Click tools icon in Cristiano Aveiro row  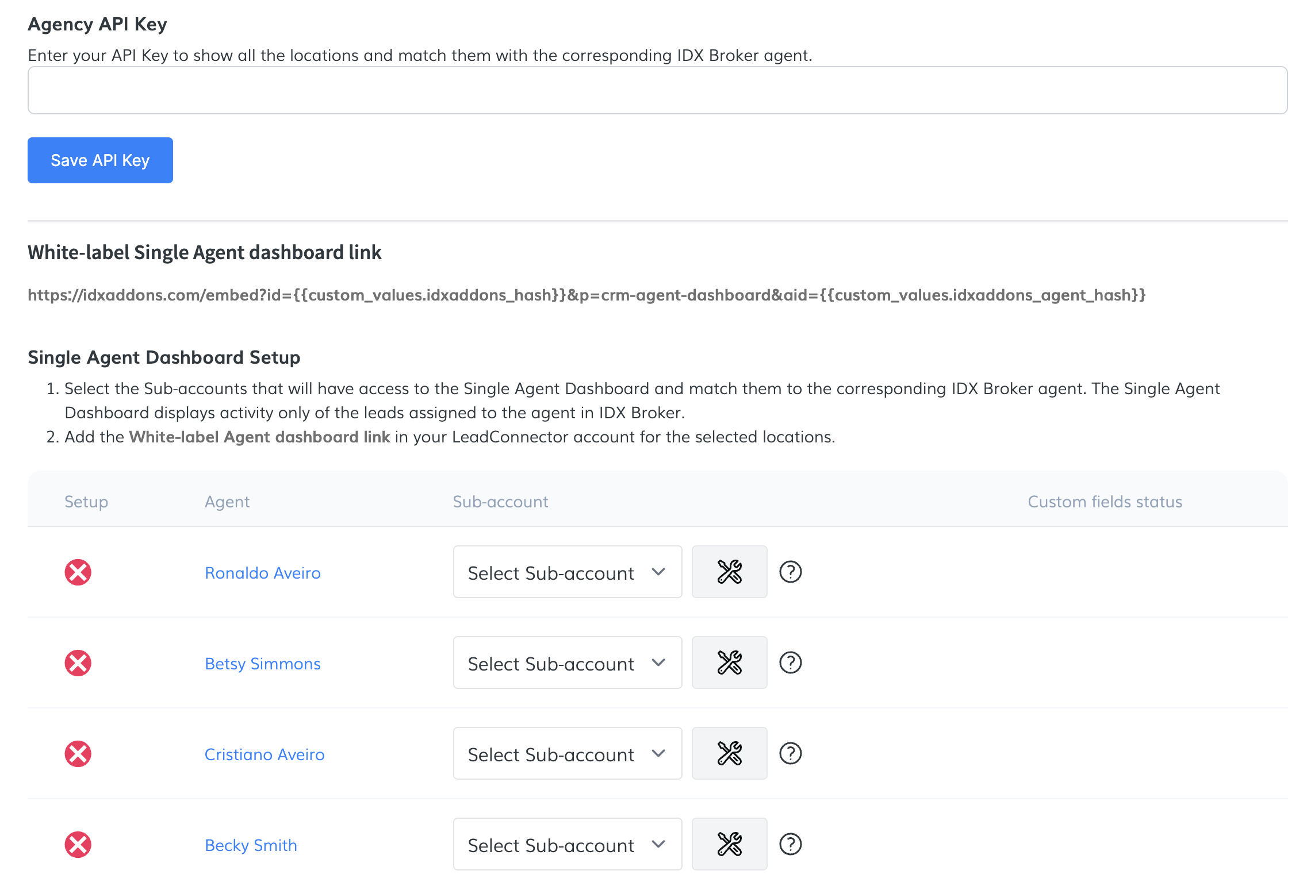pyautogui.click(x=729, y=753)
